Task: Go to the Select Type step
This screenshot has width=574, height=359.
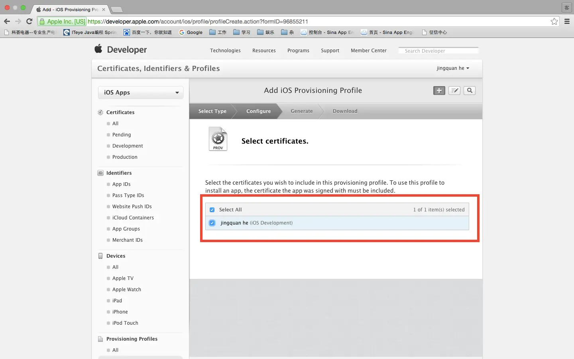Action: tap(212, 111)
